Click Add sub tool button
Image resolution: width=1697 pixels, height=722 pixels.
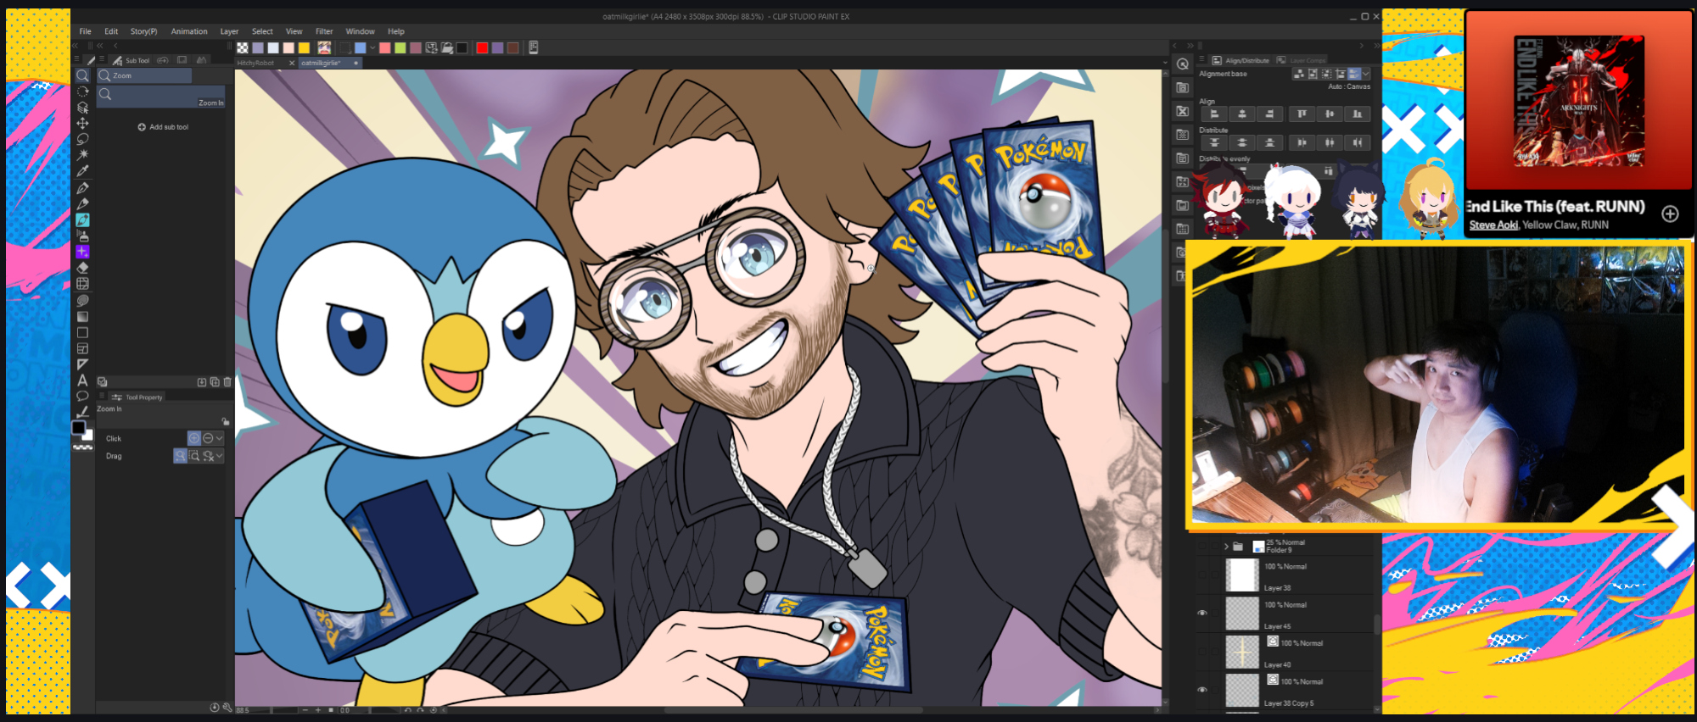[x=163, y=127]
